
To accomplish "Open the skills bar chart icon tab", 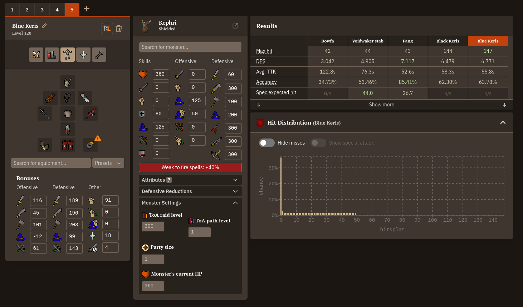I will [x=52, y=55].
